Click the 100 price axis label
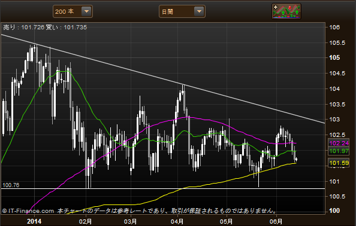 [x=334, y=210]
